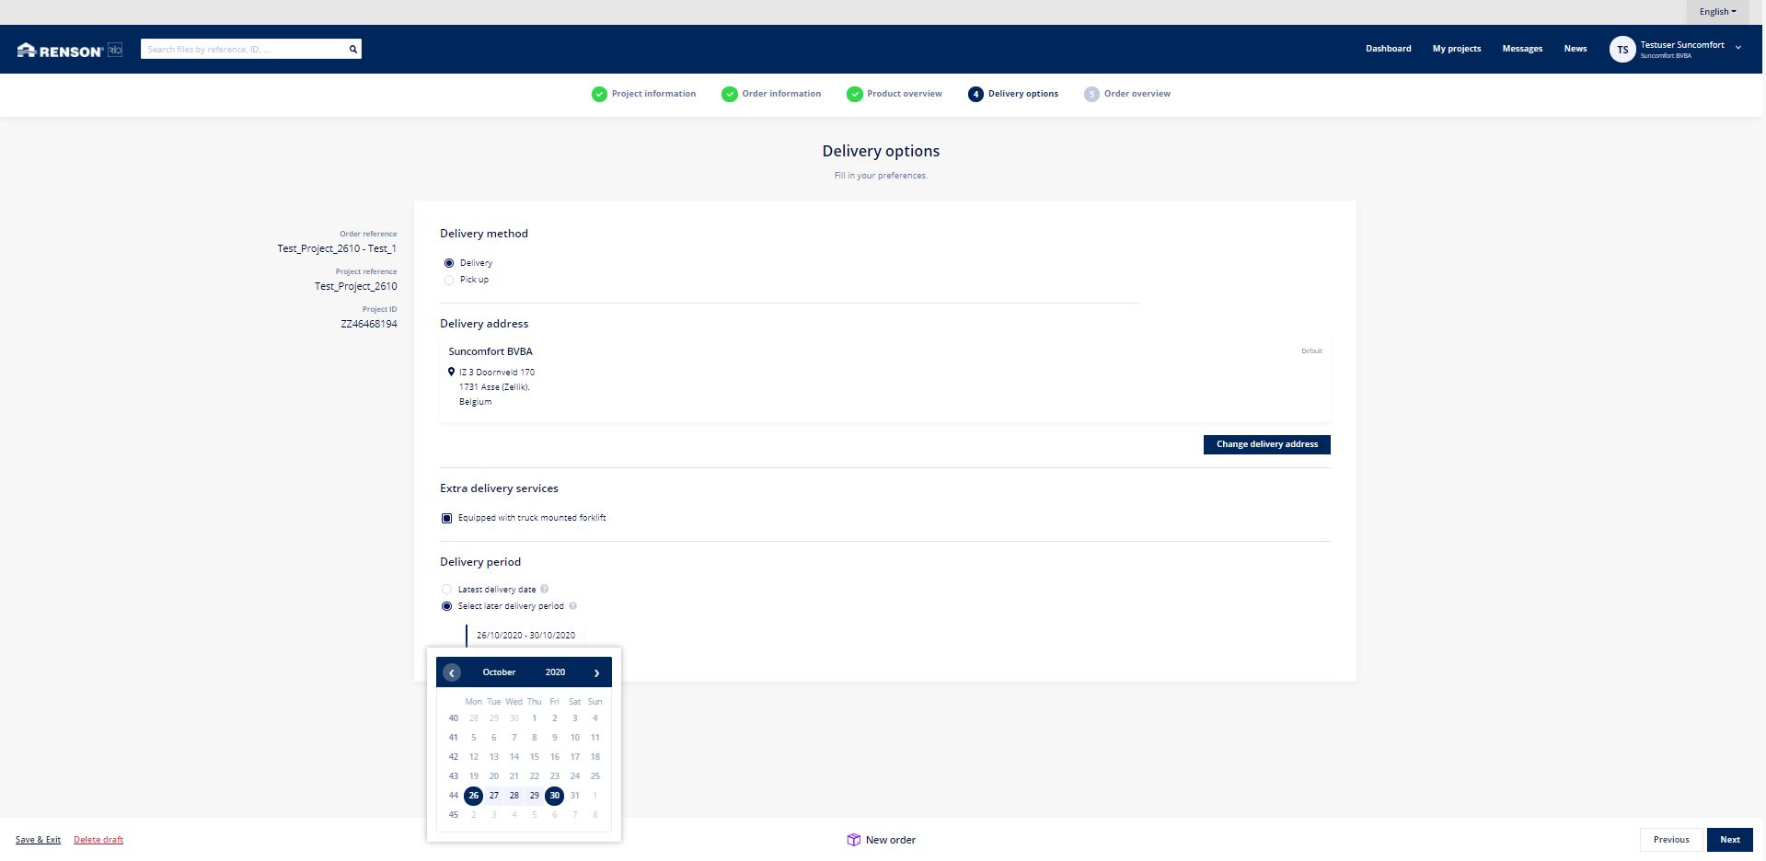Click the delivery period date range field
This screenshot has width=1766, height=861.
tap(525, 636)
